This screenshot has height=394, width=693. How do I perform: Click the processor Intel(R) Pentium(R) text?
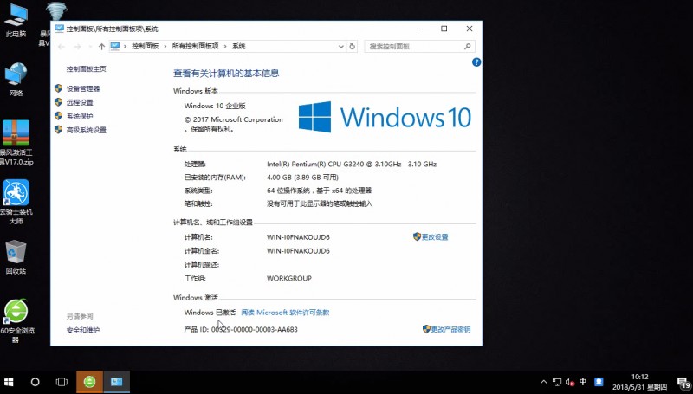[x=352, y=164]
